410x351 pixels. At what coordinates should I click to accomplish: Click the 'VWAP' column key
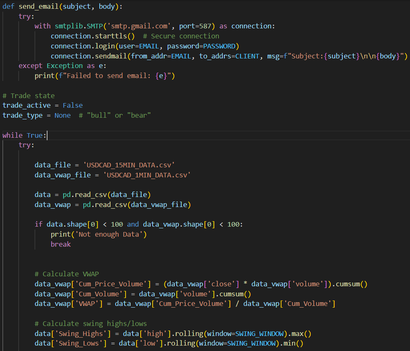[87, 303]
